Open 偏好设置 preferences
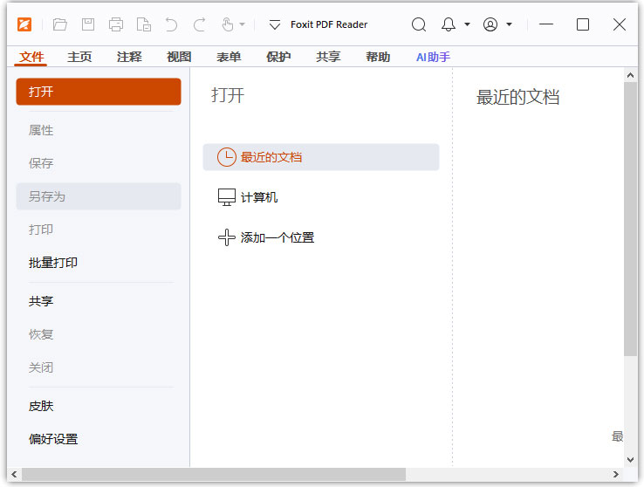 [x=99, y=439]
